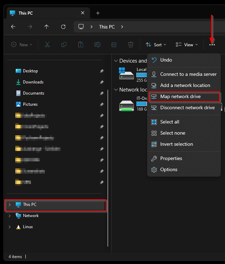Viewport: 225px width, 264px height.
Task: Open Documents in the sidebar
Action: pyautogui.click(x=33, y=93)
